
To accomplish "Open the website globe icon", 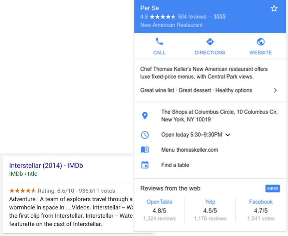I will (x=261, y=42).
